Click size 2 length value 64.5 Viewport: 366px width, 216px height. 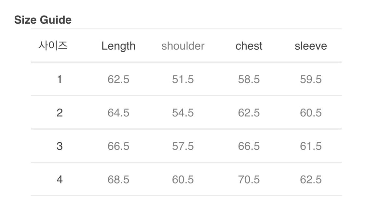pos(118,113)
